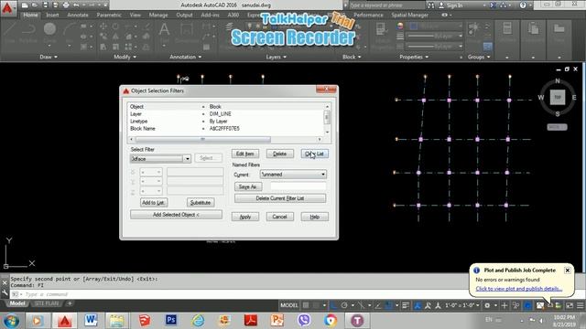Image resolution: width=586 pixels, height=329 pixels.
Task: Click the Add Selected Object button
Action: [176, 215]
